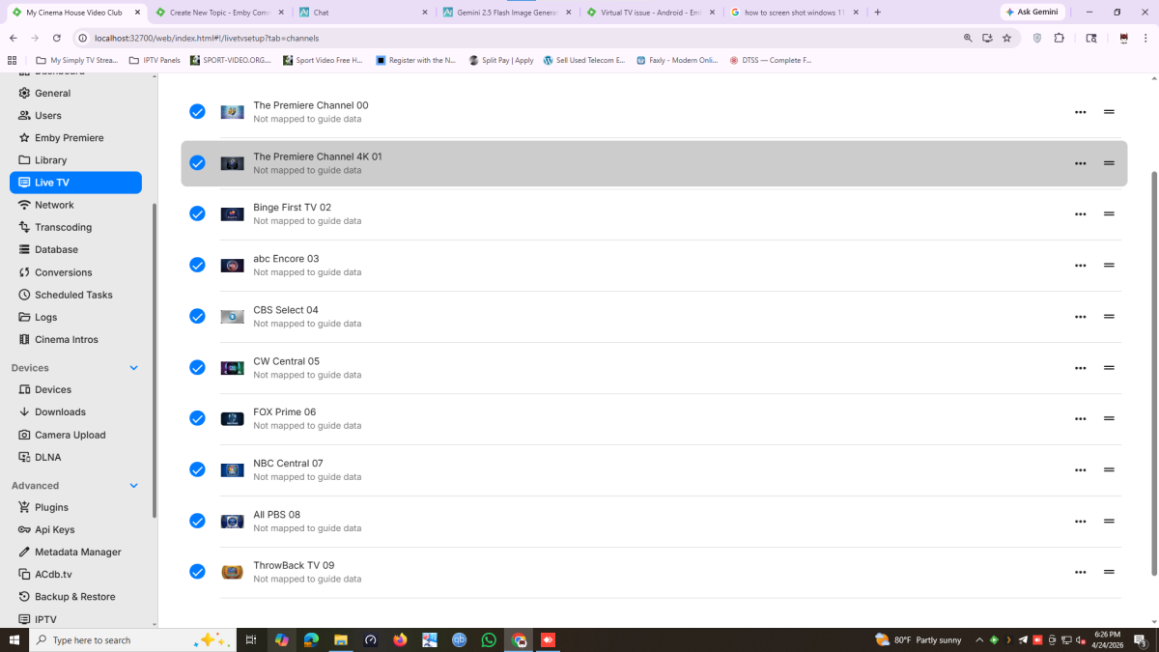Open browser extensions puzzle icon
Screen dimensions: 1159x652
pyautogui.click(x=1059, y=38)
